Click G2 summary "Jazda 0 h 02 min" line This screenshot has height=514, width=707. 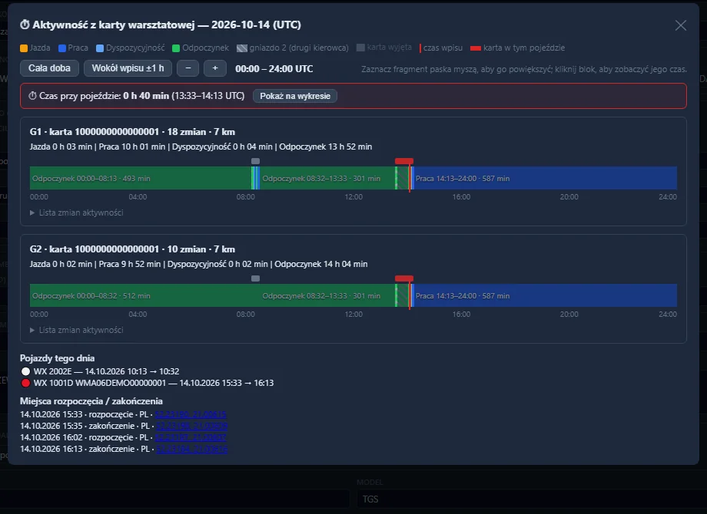[198, 264]
